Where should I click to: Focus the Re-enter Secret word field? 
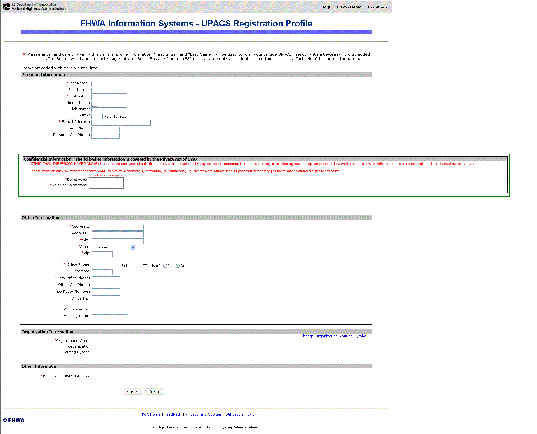pyautogui.click(x=106, y=186)
